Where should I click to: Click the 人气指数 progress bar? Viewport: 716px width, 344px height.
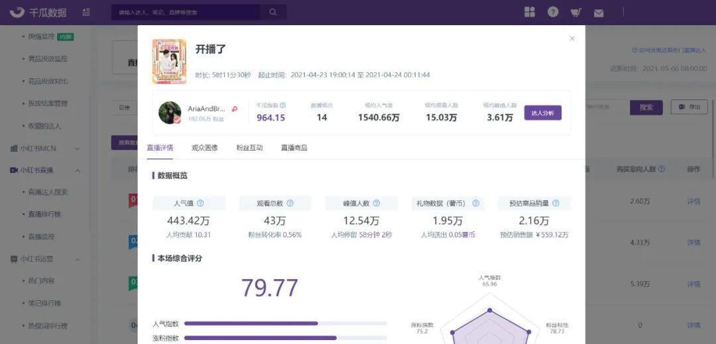[x=285, y=323]
